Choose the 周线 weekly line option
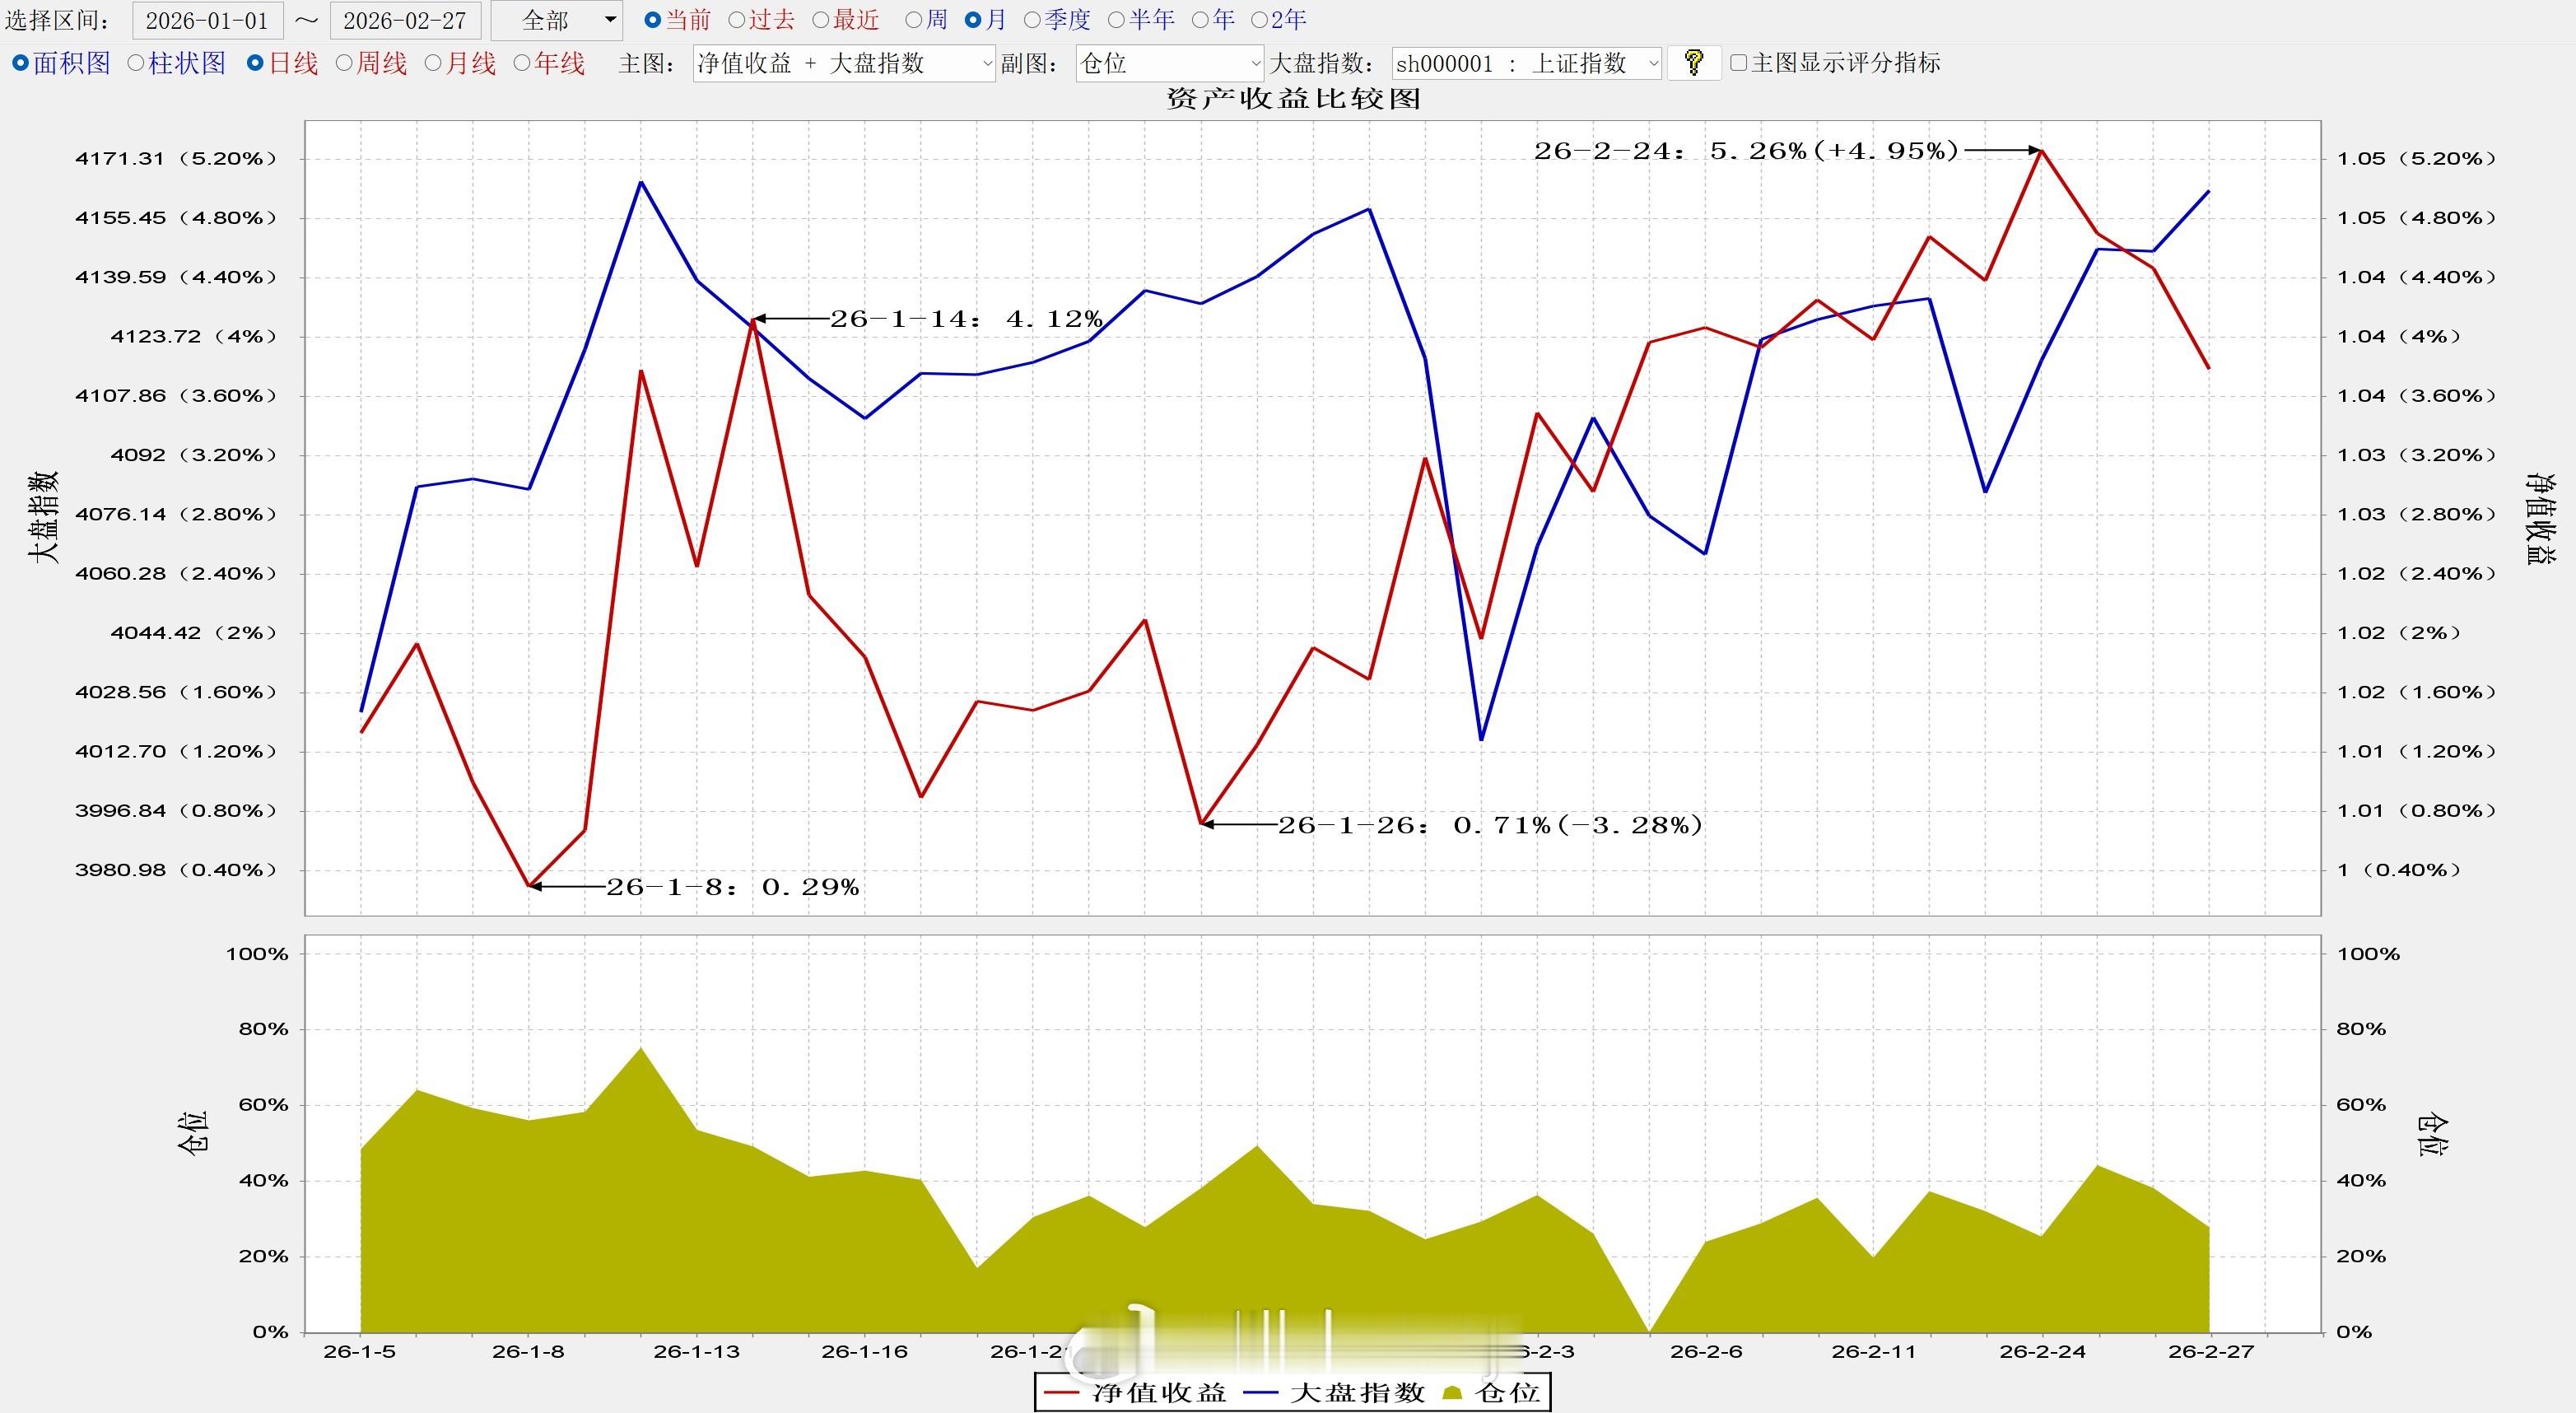The image size is (2576, 1413). pyautogui.click(x=344, y=63)
